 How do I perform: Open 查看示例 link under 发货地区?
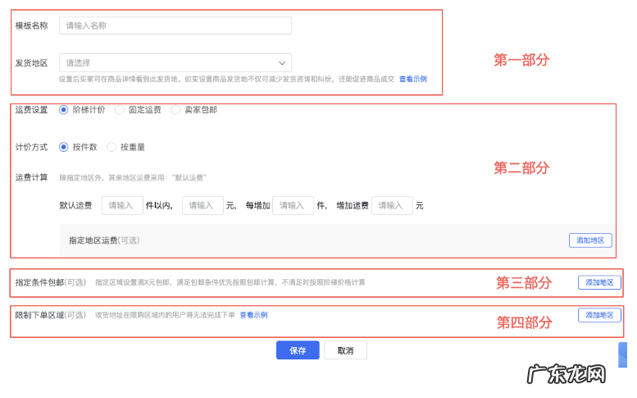click(x=412, y=80)
